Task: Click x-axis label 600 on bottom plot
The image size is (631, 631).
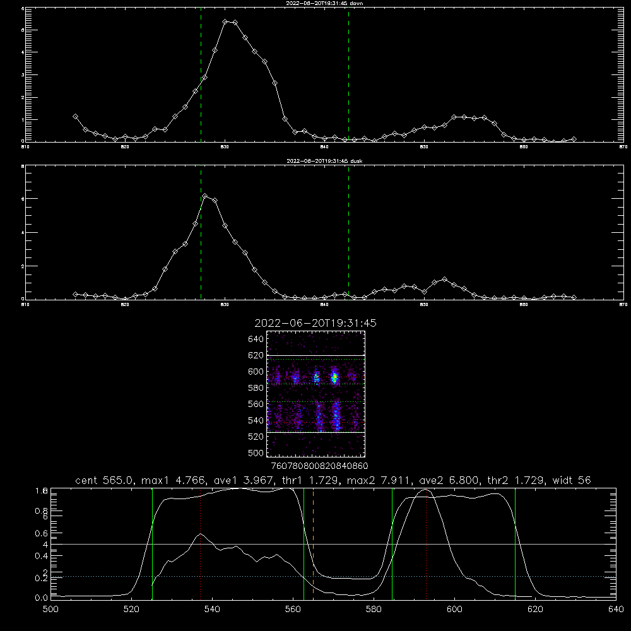Action: point(455,610)
